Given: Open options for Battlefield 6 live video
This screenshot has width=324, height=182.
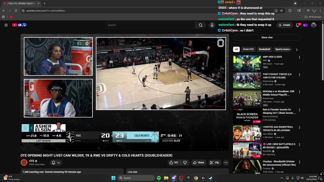Looking at the screenshot, I should pyautogui.click(x=299, y=145).
